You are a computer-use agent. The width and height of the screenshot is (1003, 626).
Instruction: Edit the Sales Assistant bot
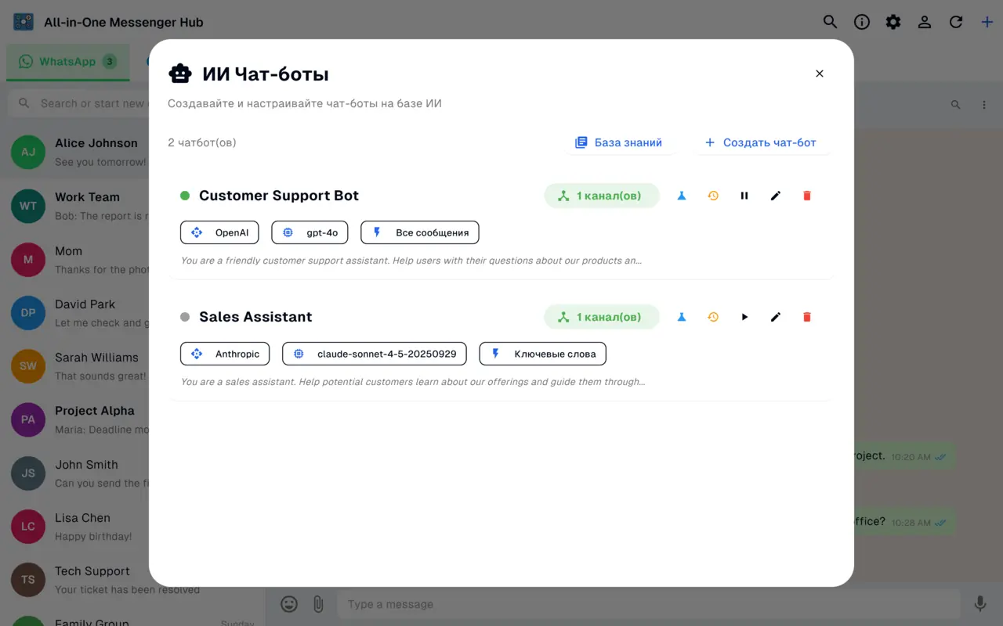[x=776, y=317]
